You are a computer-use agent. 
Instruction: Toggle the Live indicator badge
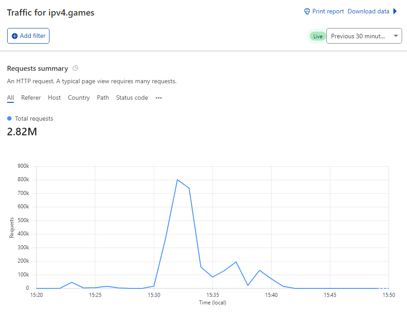tap(318, 36)
